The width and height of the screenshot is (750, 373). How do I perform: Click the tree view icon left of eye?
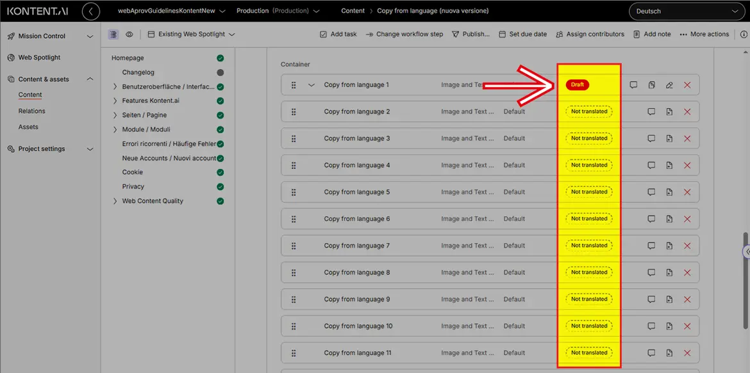[x=113, y=35]
